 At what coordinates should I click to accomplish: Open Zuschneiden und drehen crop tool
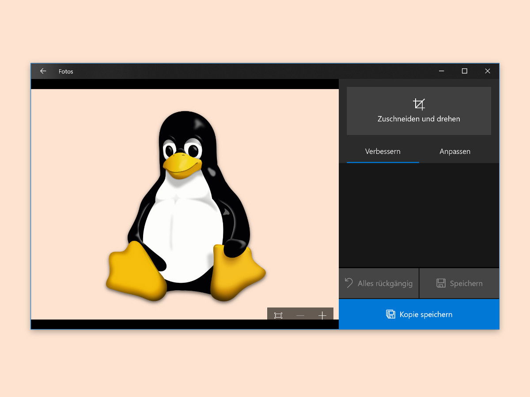coord(419,111)
